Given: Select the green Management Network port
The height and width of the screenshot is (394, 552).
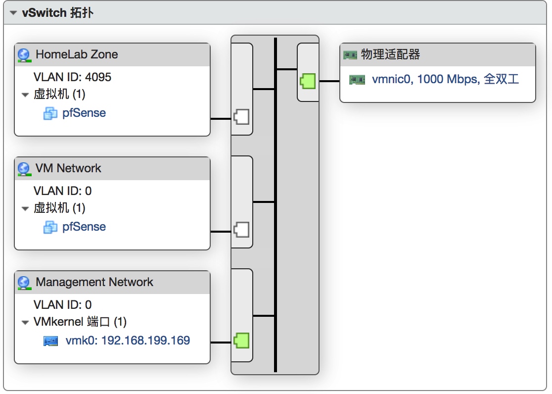Looking at the screenshot, I should [241, 341].
